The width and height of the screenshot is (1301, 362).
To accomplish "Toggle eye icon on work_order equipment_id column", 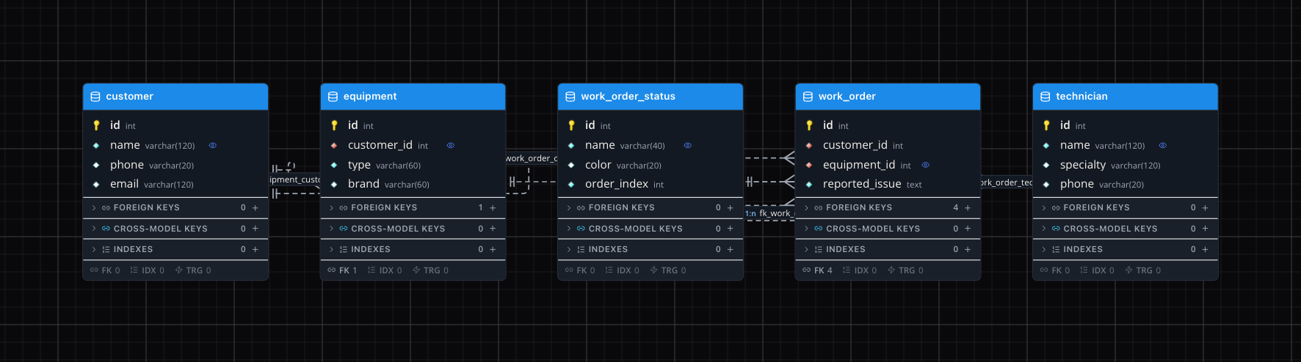I will [926, 166].
